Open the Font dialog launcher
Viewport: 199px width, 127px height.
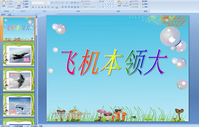tap(59, 11)
